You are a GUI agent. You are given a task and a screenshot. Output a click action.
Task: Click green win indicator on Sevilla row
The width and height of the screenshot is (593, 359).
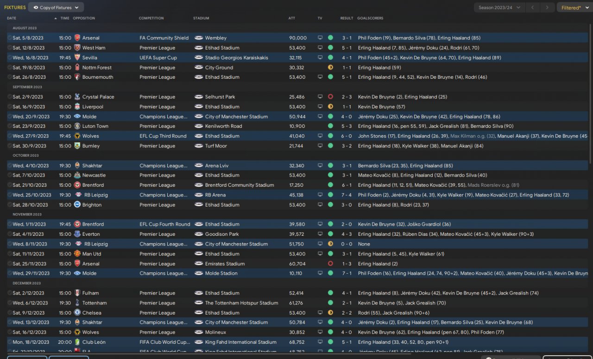[x=330, y=58]
